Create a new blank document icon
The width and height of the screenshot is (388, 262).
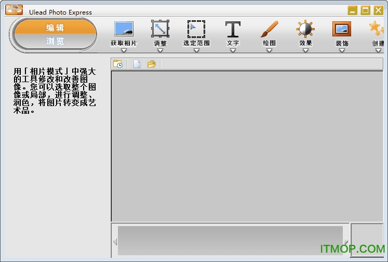coord(137,64)
